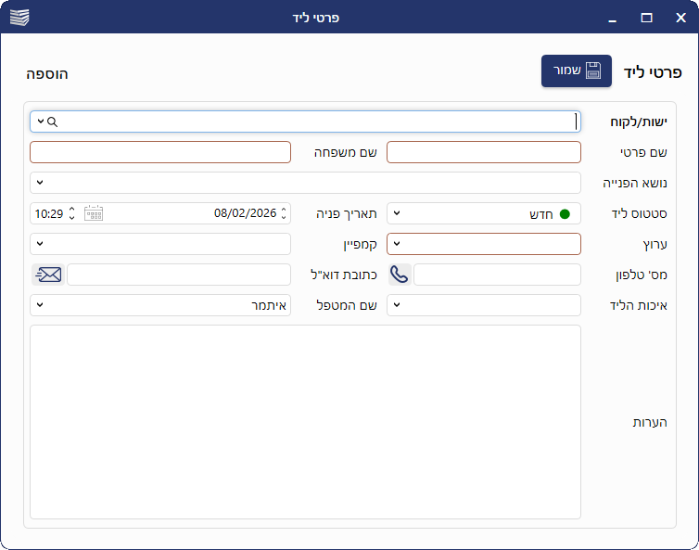The image size is (699, 550).
Task: Click the up arrow of time stepper
Action: (x=71, y=209)
